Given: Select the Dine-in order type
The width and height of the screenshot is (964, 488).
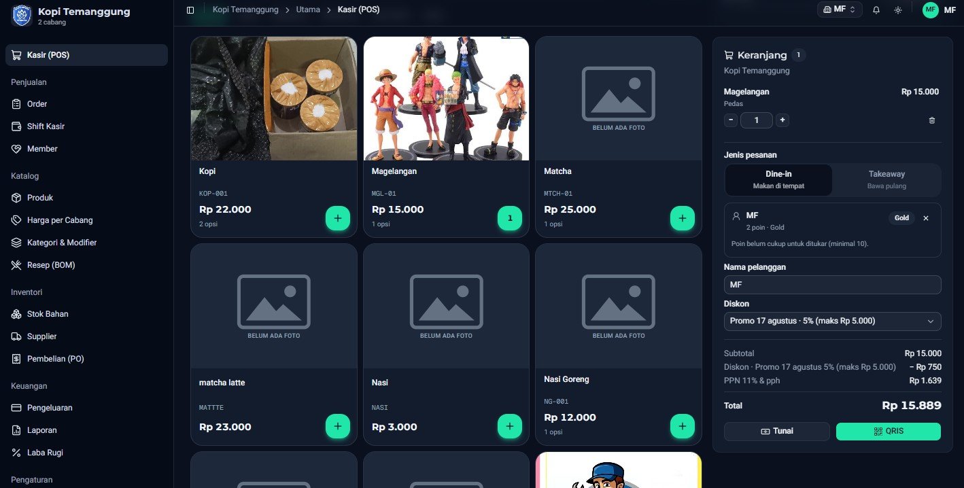Looking at the screenshot, I should tap(778, 179).
